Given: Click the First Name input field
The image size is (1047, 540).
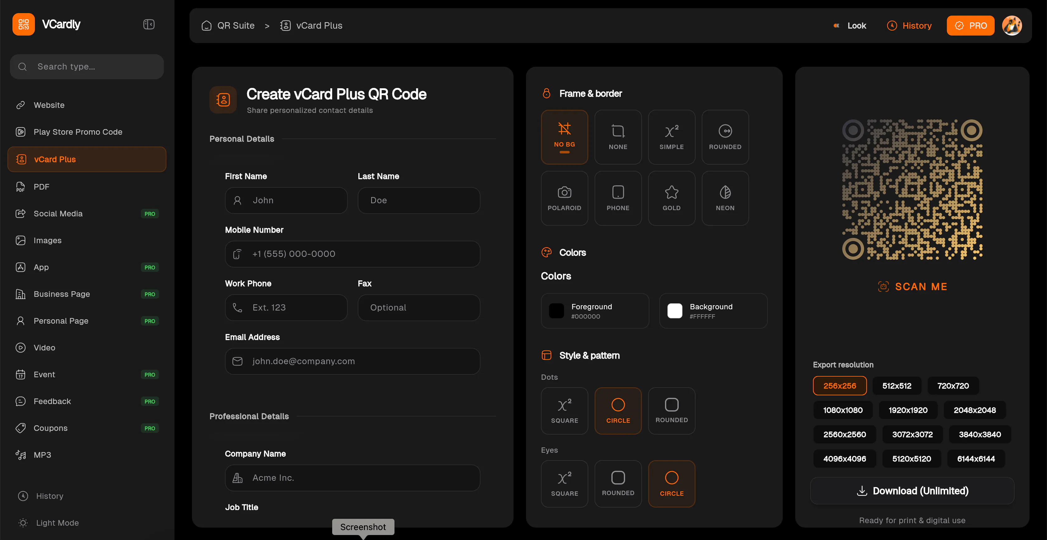Looking at the screenshot, I should point(286,200).
